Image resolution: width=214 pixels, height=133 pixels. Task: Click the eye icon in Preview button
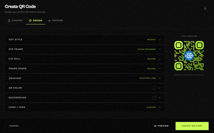[x=155, y=126]
